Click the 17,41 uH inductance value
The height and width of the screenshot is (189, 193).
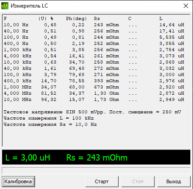click(172, 31)
